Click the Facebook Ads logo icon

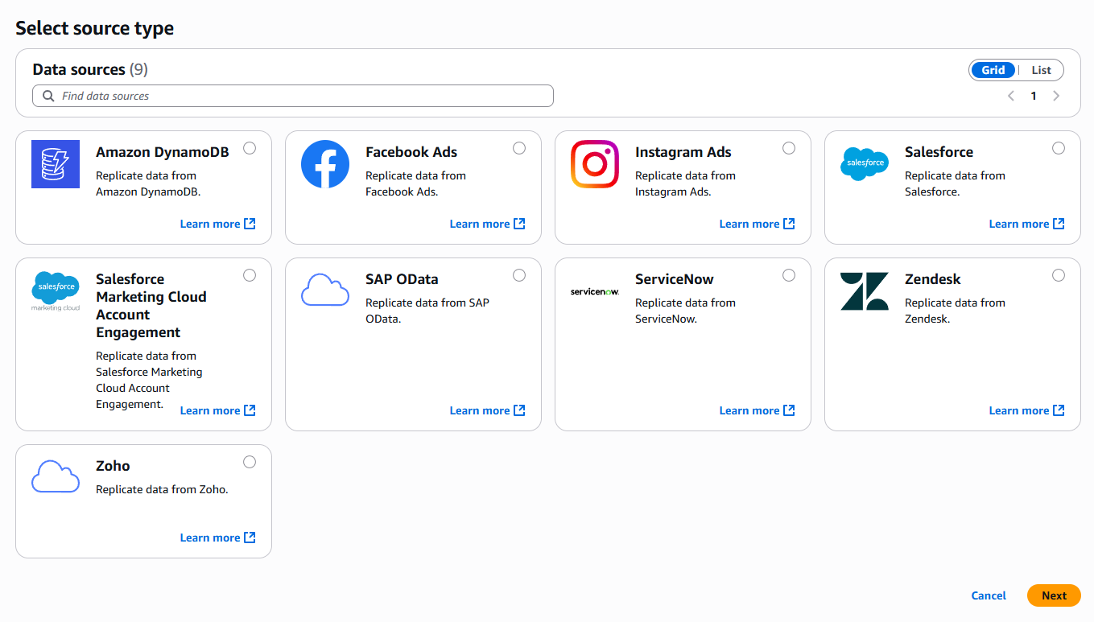[325, 164]
